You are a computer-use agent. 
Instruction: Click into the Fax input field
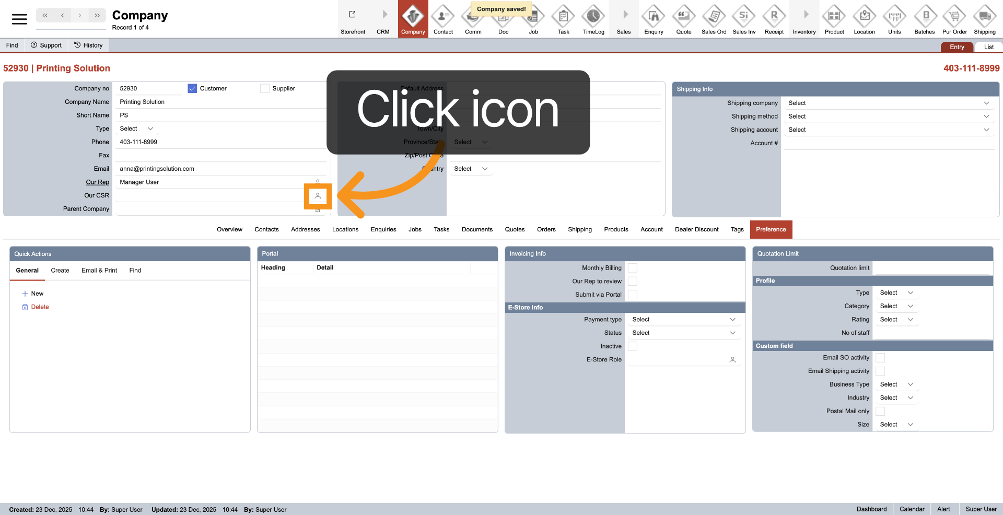pyautogui.click(x=219, y=156)
